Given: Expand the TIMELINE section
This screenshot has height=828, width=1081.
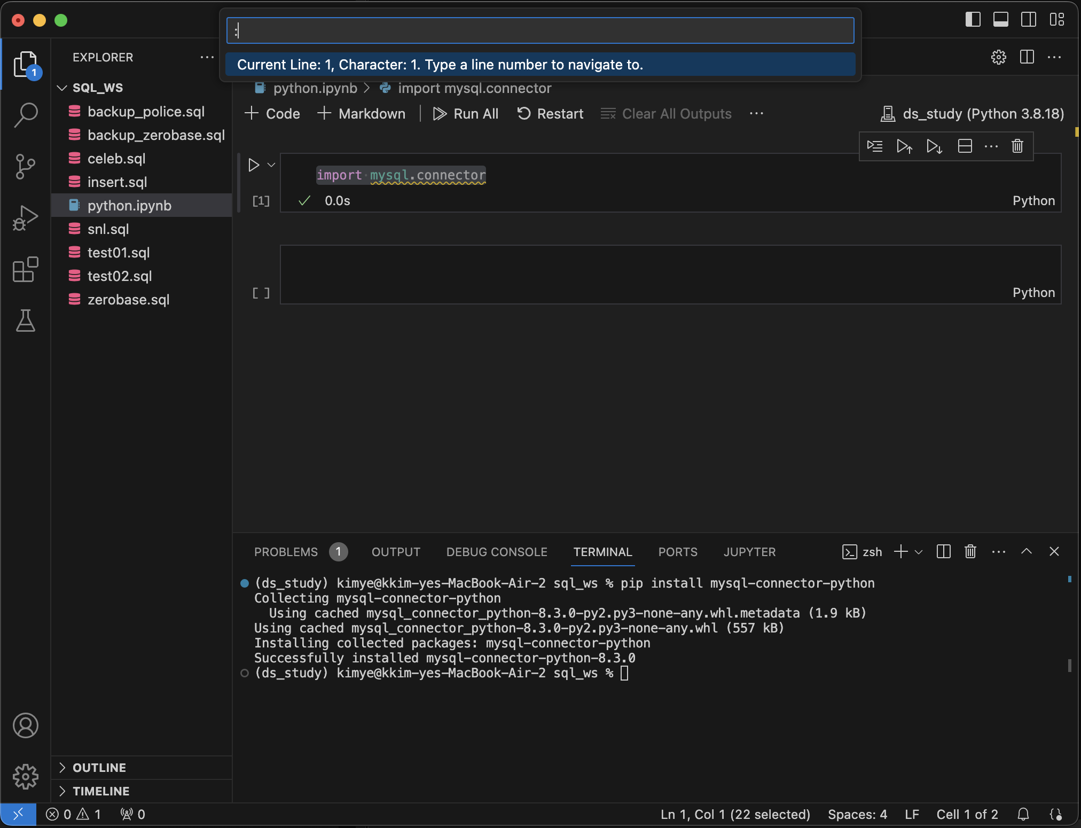Looking at the screenshot, I should coord(101,791).
